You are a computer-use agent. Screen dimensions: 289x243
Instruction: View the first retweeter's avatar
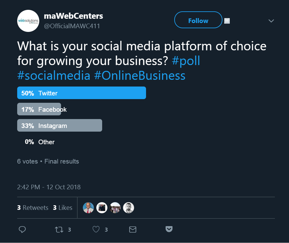point(88,208)
